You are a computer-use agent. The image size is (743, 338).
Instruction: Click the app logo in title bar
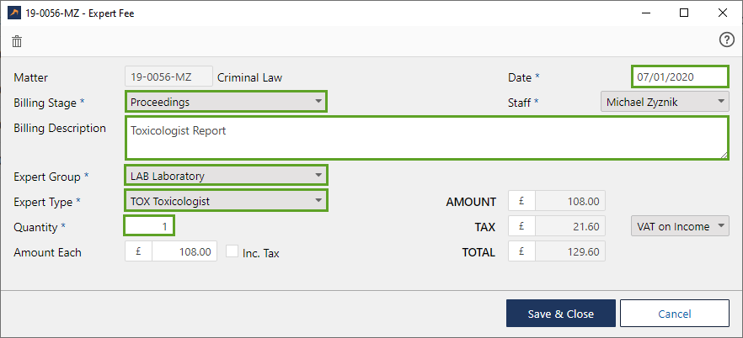[14, 13]
